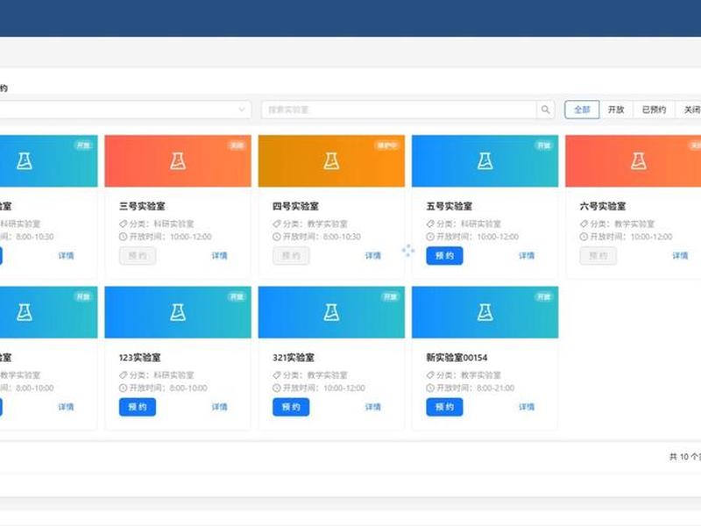Reserve 321实验室 with its 预约 button
701x526 pixels.
[291, 407]
